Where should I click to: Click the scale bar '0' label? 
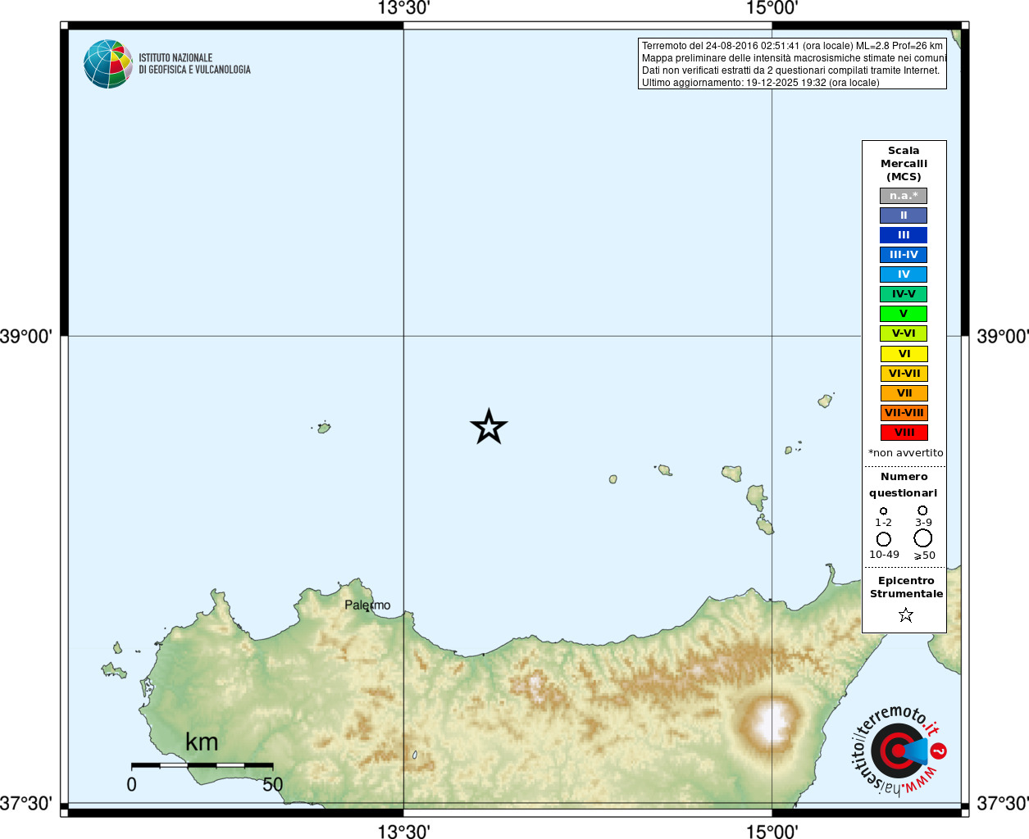pyautogui.click(x=132, y=785)
